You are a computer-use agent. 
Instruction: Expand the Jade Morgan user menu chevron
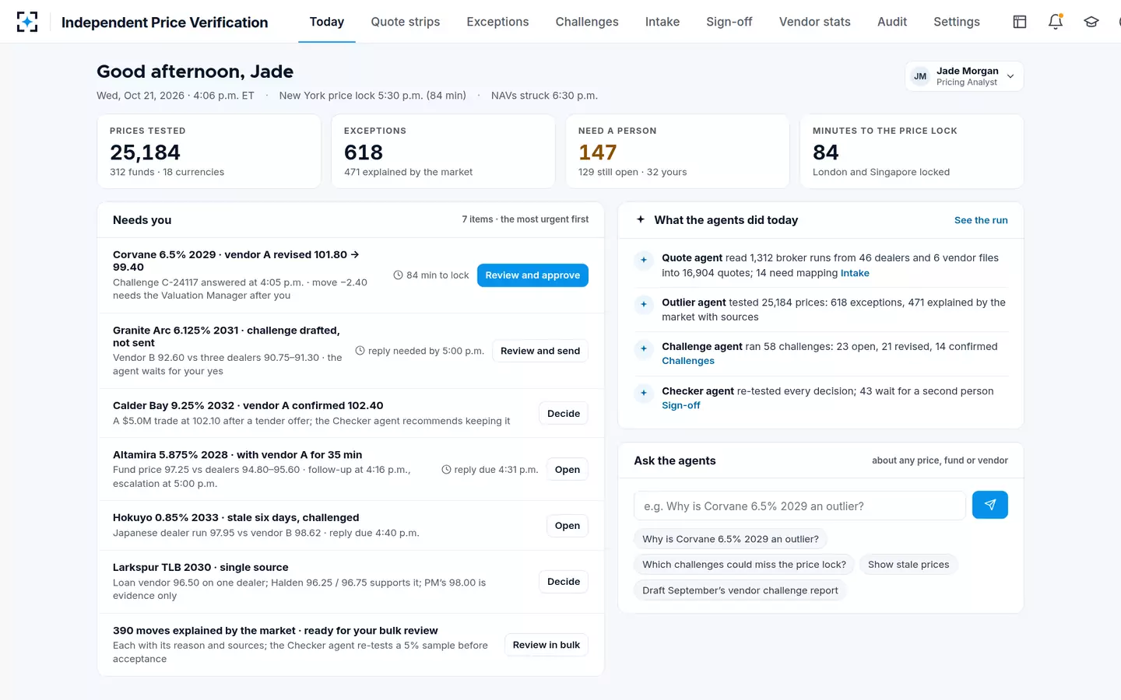point(1010,76)
